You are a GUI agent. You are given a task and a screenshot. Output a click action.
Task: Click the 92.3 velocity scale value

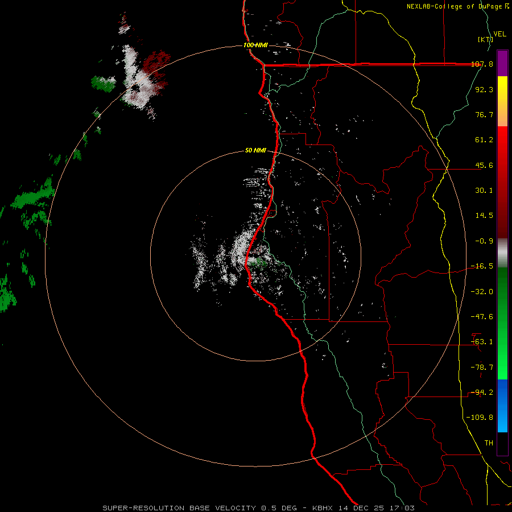(x=484, y=89)
